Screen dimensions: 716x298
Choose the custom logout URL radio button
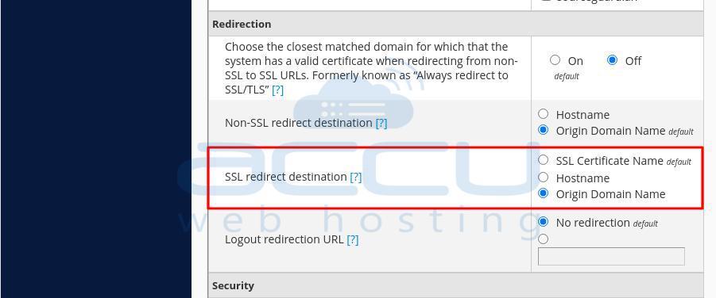543,239
